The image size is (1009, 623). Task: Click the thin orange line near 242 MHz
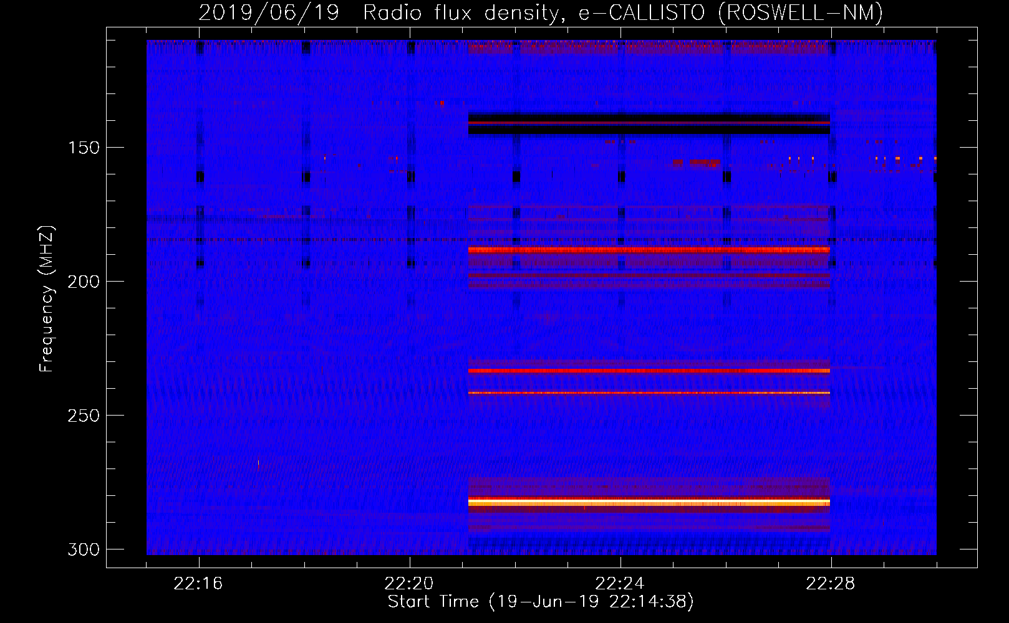click(x=649, y=393)
